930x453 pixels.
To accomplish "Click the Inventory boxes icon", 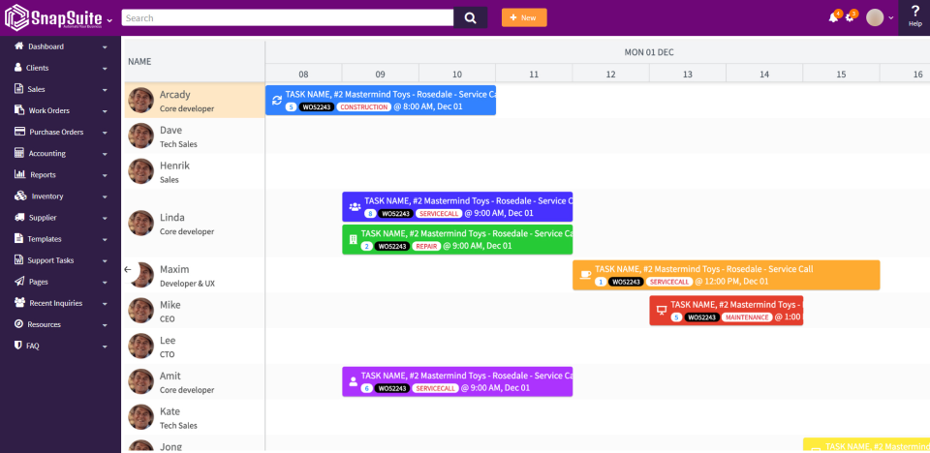I will point(20,196).
